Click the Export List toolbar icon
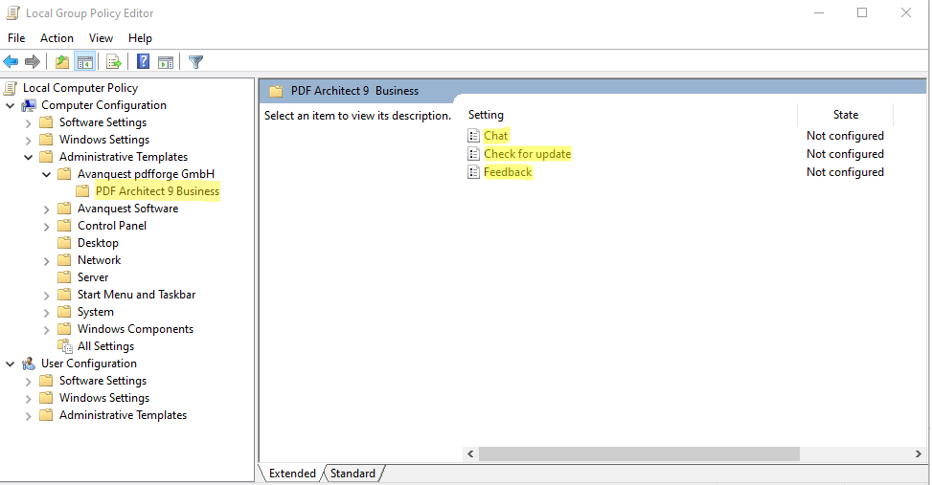The width and height of the screenshot is (932, 485). (114, 62)
